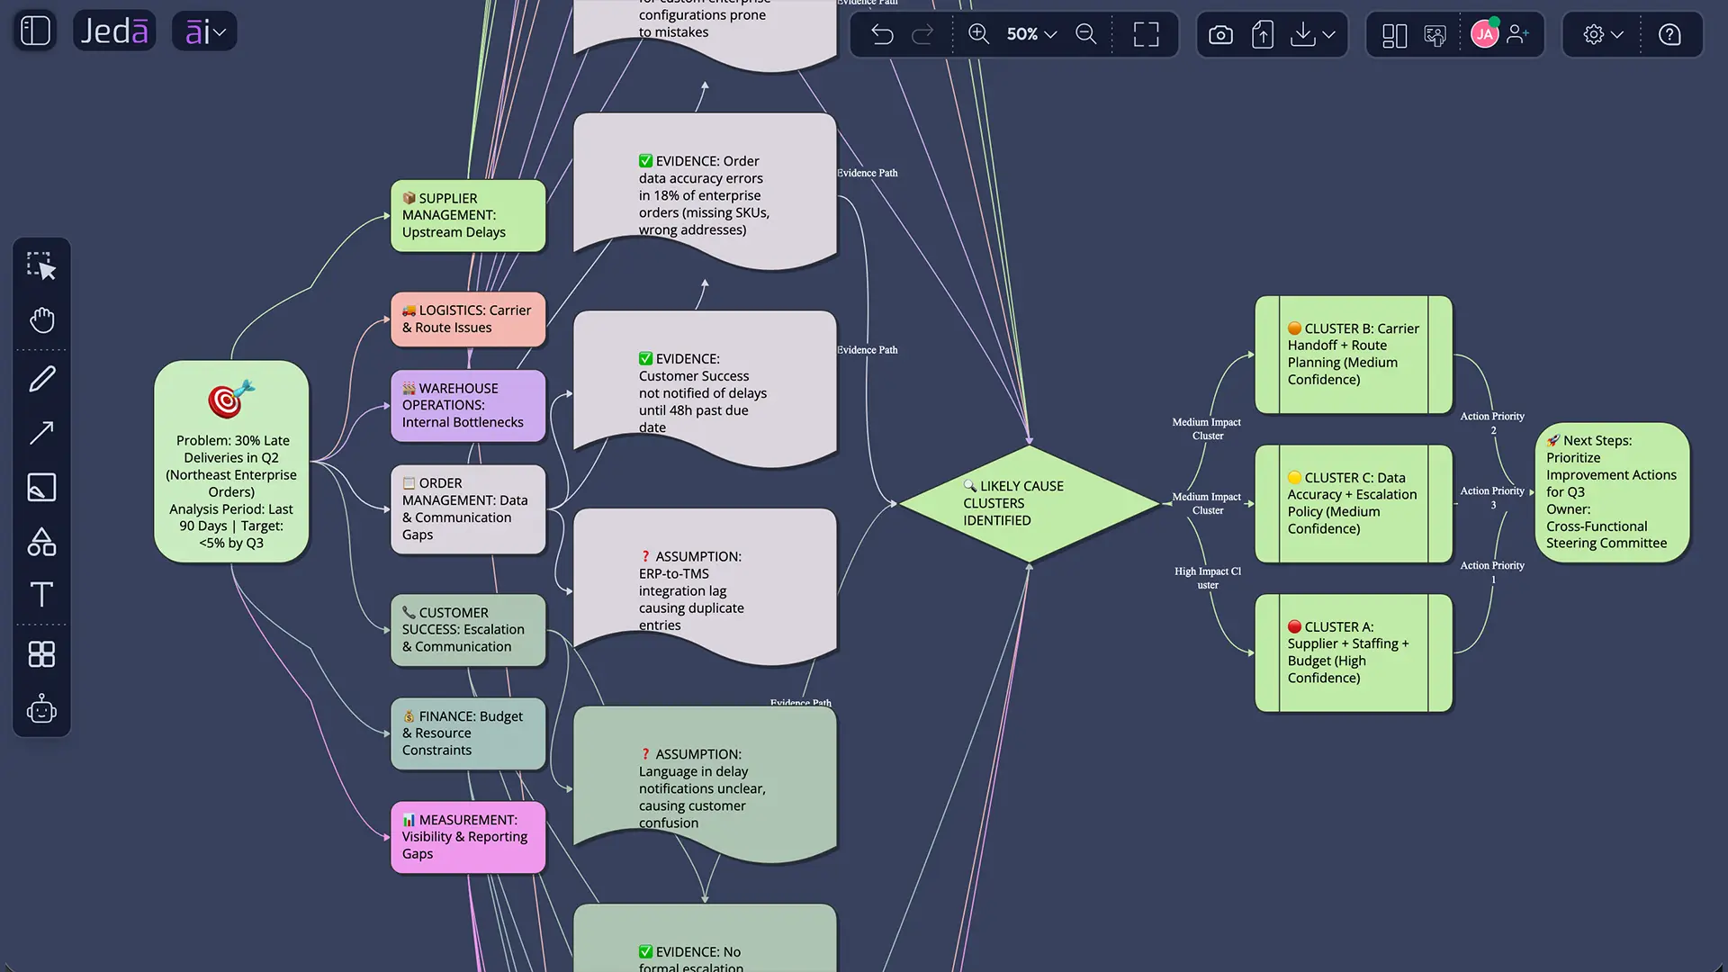Undo the last action

[882, 34]
